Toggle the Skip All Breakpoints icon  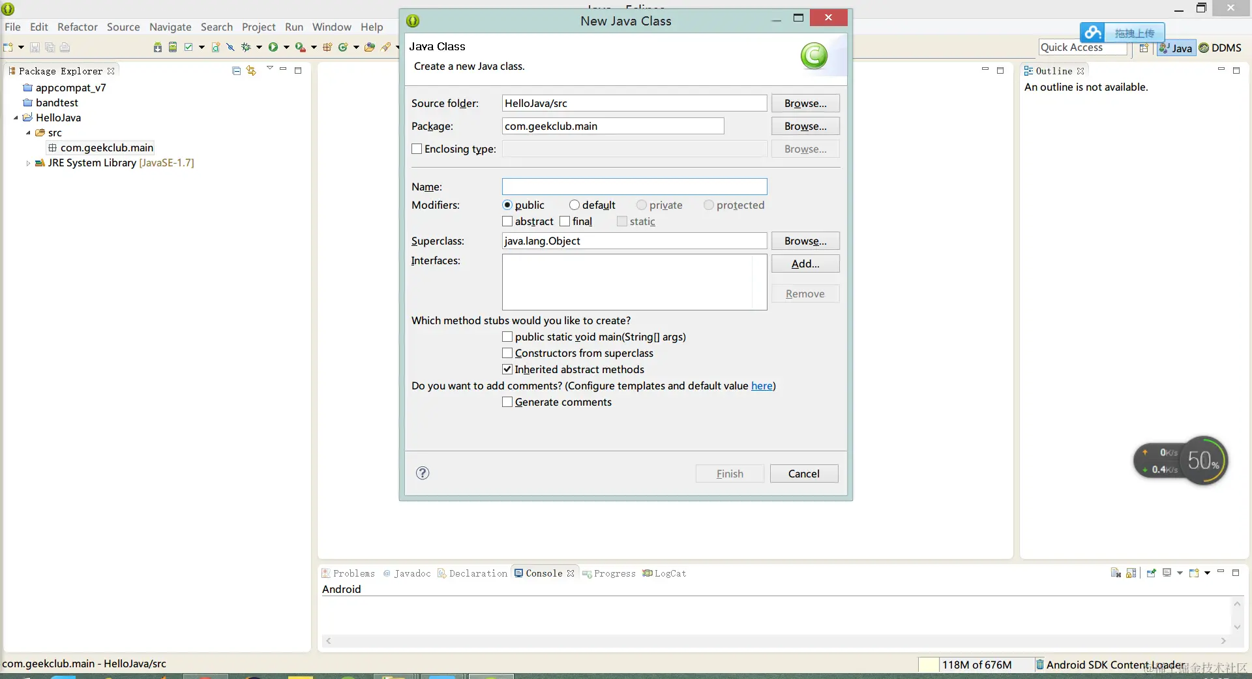230,47
